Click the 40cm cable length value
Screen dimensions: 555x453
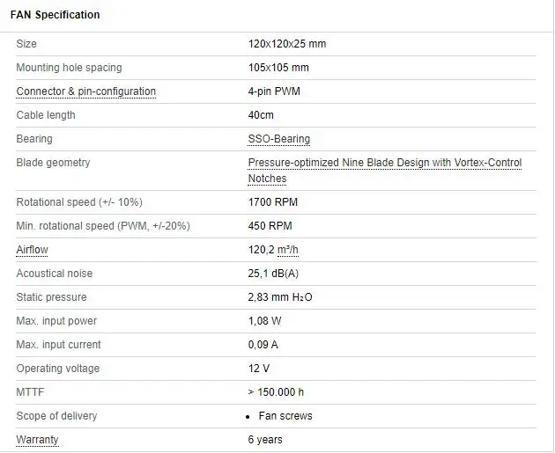[x=261, y=115]
